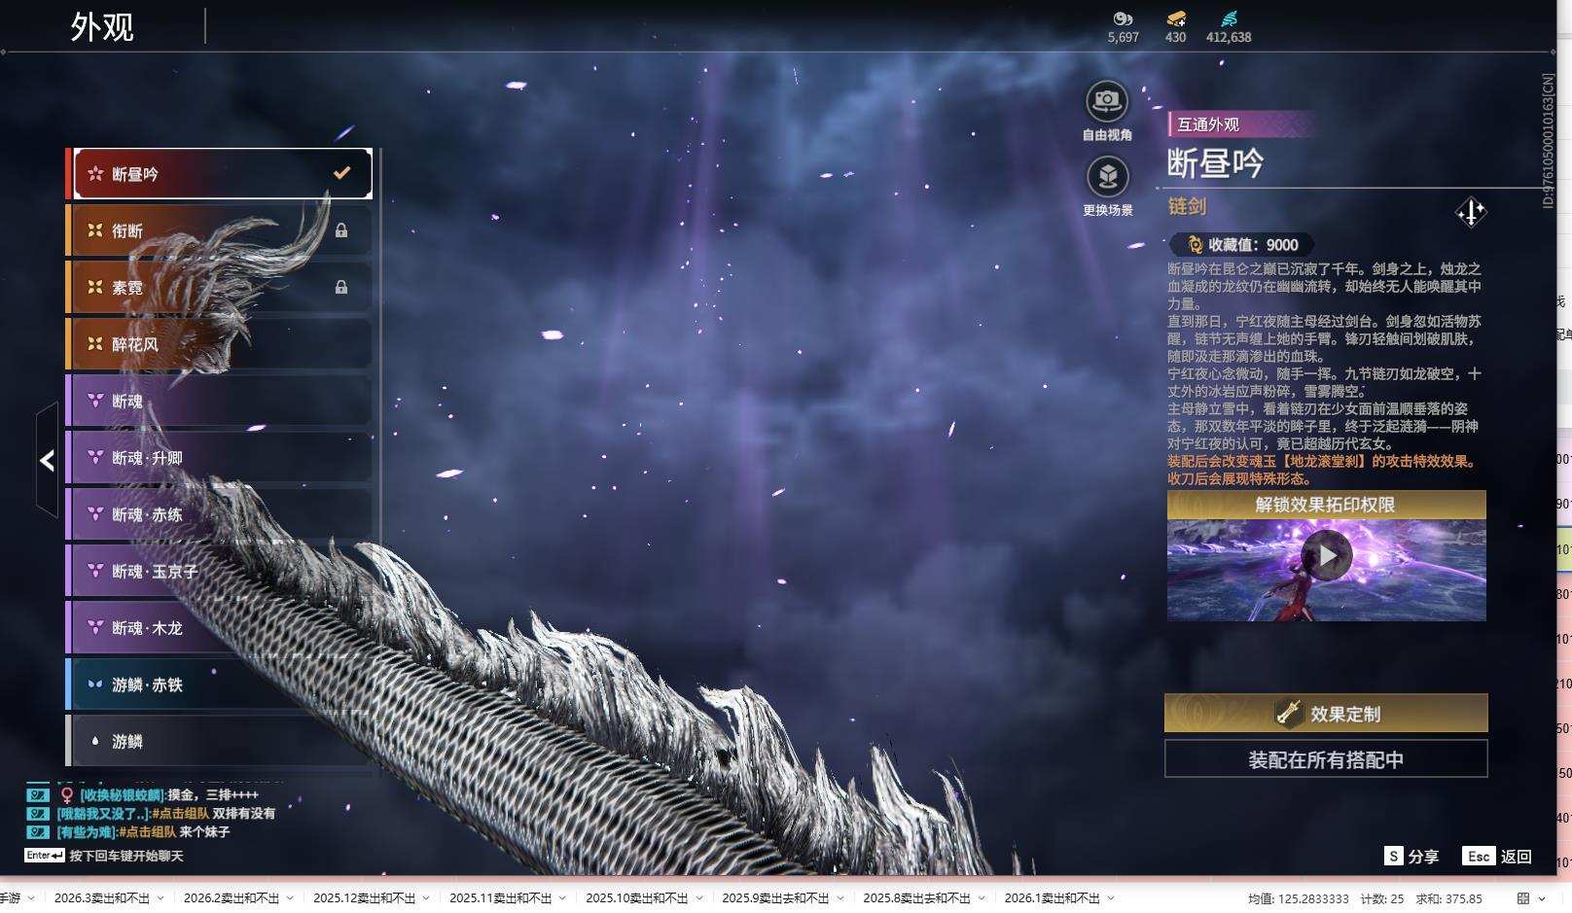Select the 断魂·升卿 skin

tap(222, 457)
